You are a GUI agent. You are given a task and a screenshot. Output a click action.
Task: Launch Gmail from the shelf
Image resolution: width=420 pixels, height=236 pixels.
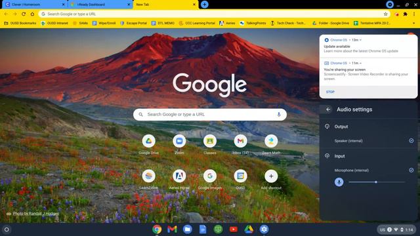(x=172, y=229)
